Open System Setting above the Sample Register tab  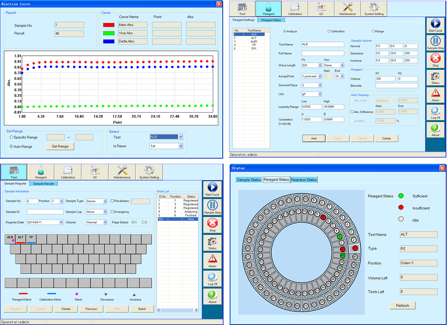[149, 172]
